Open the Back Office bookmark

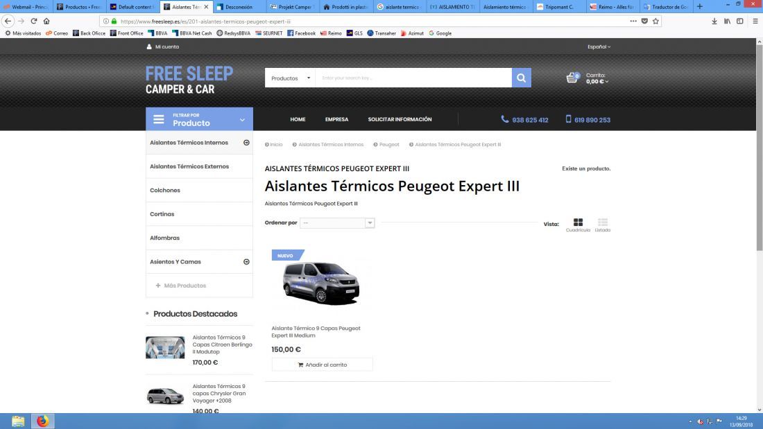[89, 33]
